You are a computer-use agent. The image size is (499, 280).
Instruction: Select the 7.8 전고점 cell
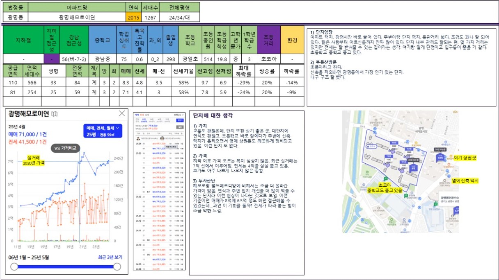coord(204,92)
